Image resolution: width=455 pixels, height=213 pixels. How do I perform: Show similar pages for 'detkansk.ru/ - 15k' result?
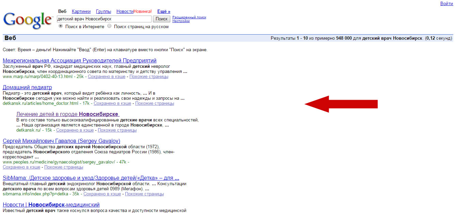[117, 130]
